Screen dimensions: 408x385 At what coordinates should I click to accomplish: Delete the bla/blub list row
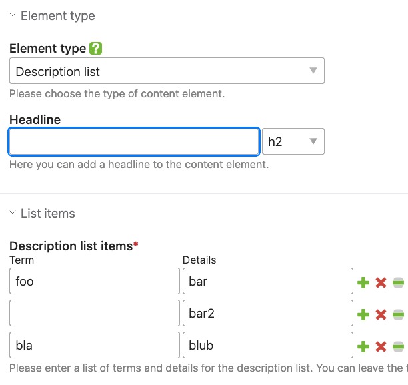pos(381,347)
